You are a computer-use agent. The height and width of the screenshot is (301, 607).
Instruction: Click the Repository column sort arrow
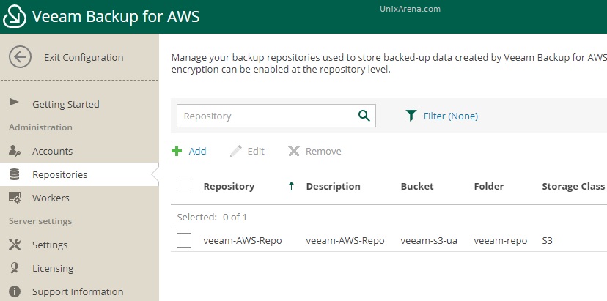point(291,187)
